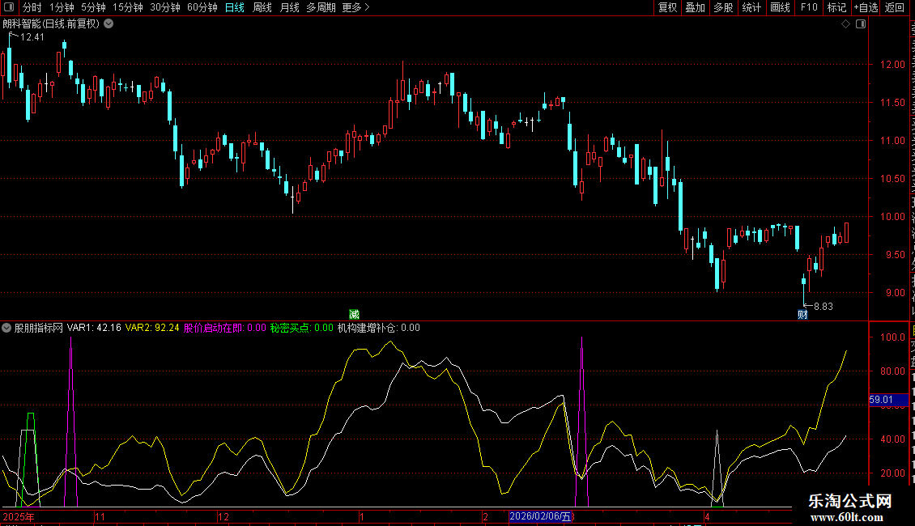Click the 2026/02/06 date marker on timeline
Viewport: 915px width, 526px height.
[x=540, y=516]
